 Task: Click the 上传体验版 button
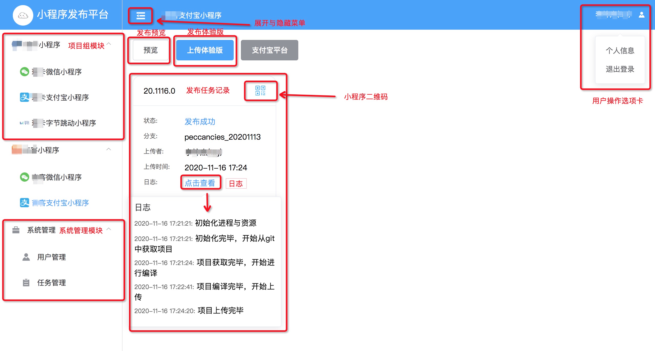click(205, 50)
